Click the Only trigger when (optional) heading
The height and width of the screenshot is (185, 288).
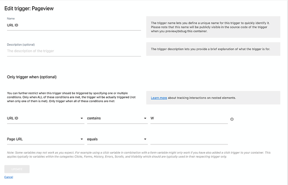[32, 77]
